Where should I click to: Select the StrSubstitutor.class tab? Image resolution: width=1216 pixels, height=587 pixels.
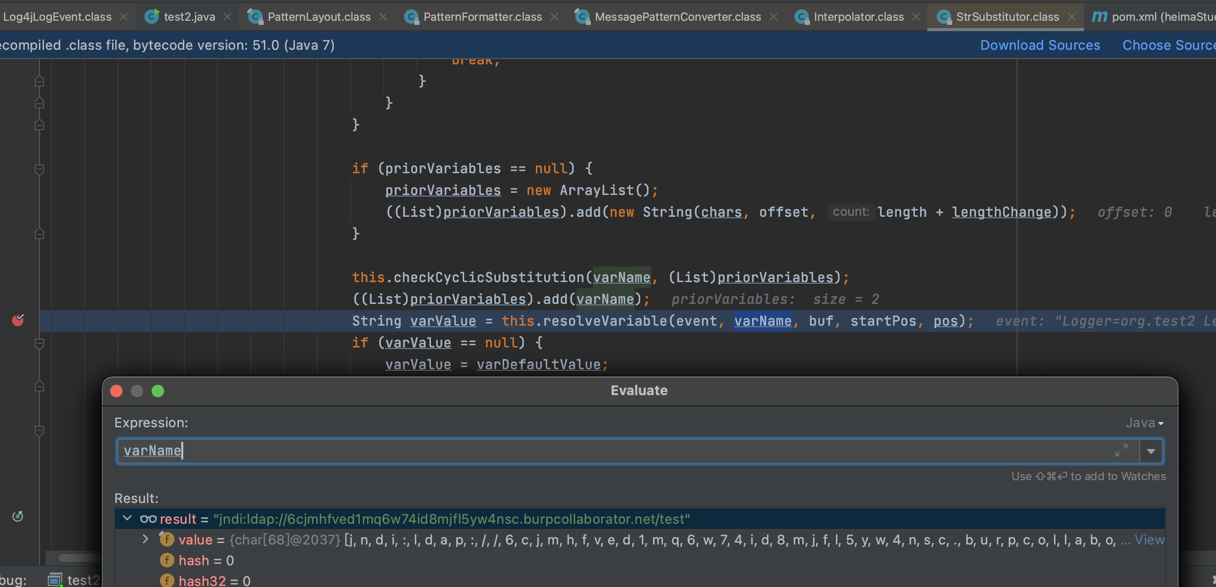(x=1007, y=17)
